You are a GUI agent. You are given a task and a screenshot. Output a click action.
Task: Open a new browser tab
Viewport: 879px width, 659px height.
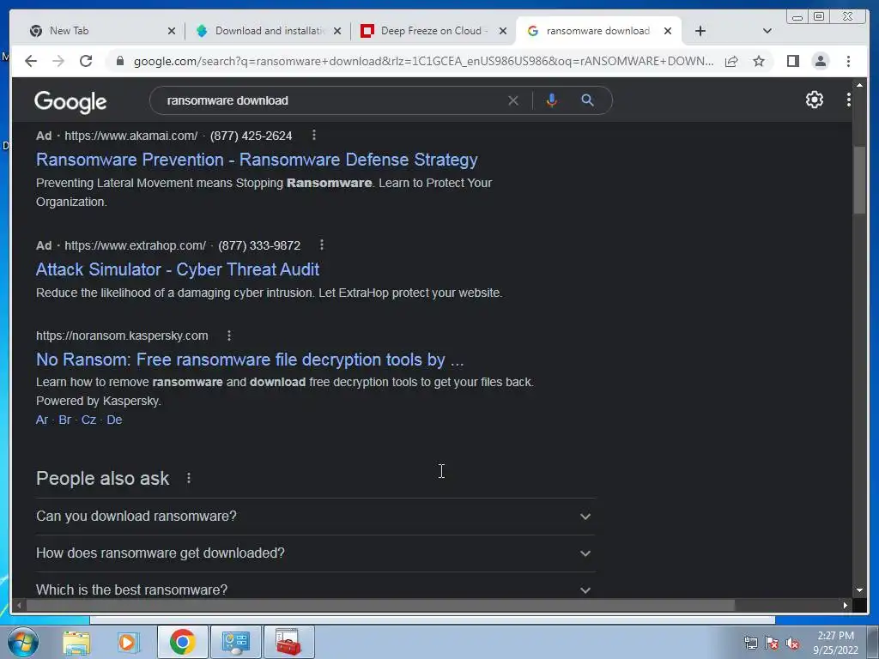click(700, 31)
